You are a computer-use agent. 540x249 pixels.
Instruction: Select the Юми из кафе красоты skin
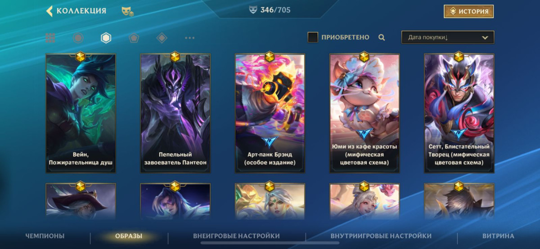point(364,113)
